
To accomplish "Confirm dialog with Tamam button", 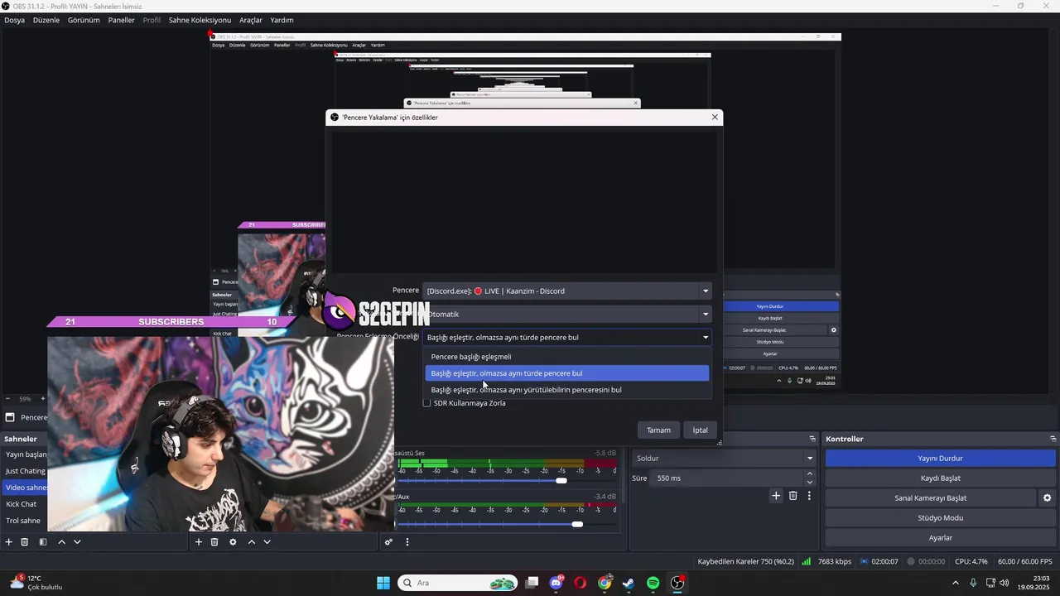I will pos(658,430).
